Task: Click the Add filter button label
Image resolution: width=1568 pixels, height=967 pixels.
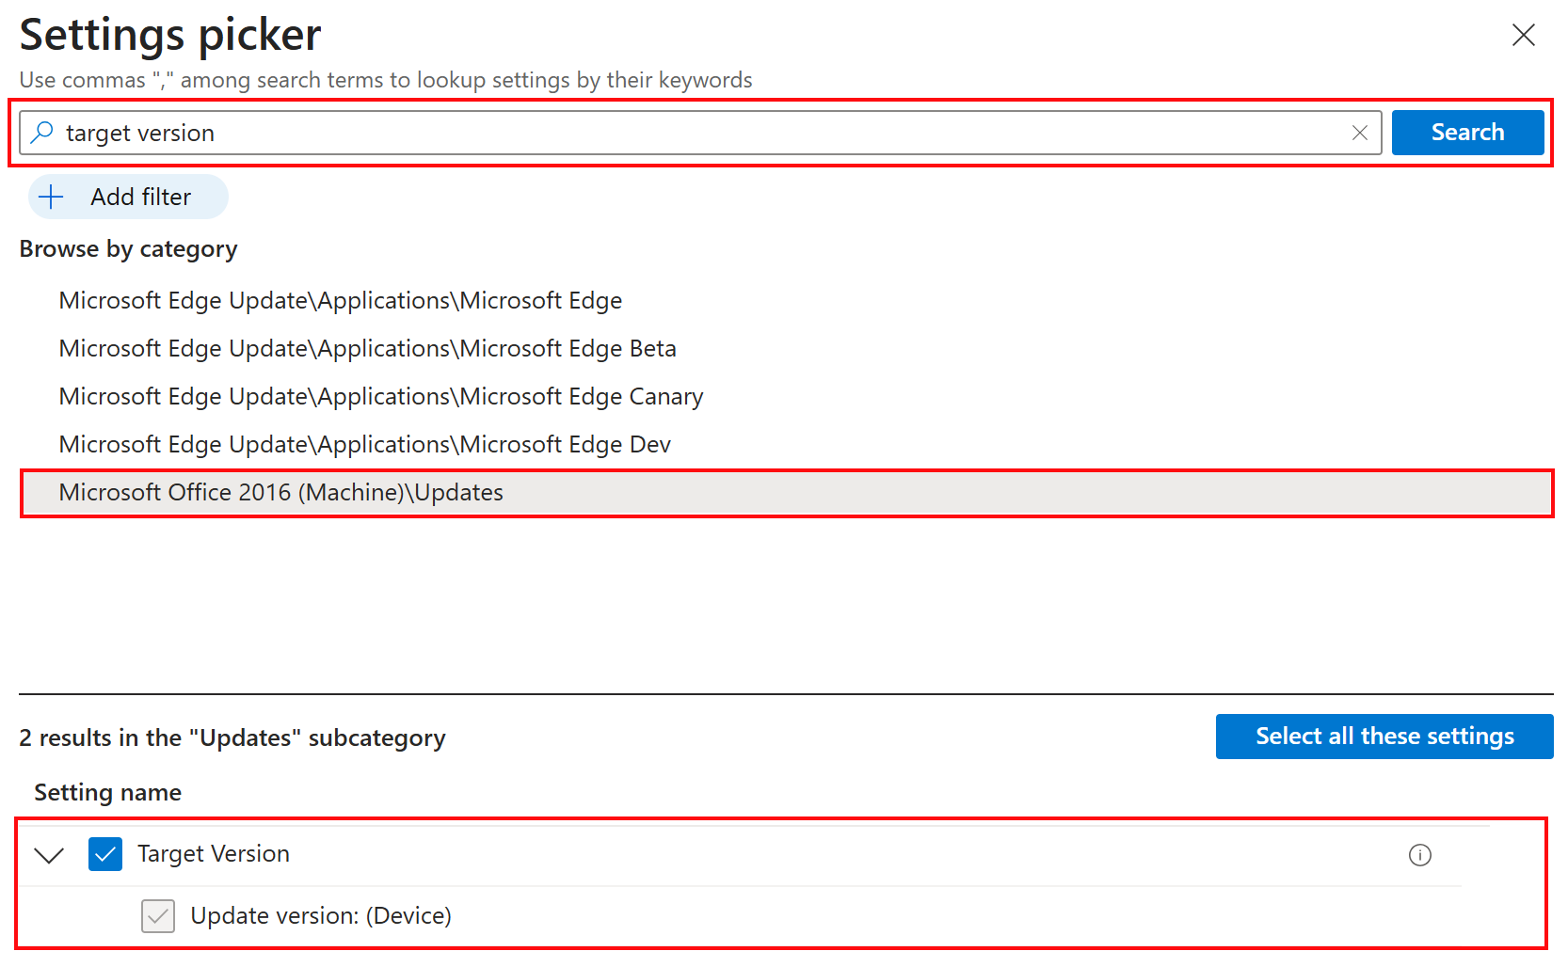Action: point(140,197)
